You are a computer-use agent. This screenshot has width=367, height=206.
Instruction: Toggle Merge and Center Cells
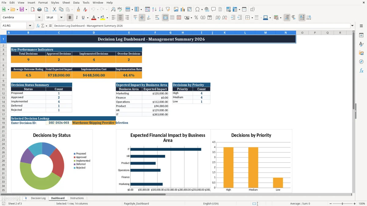click(165, 18)
